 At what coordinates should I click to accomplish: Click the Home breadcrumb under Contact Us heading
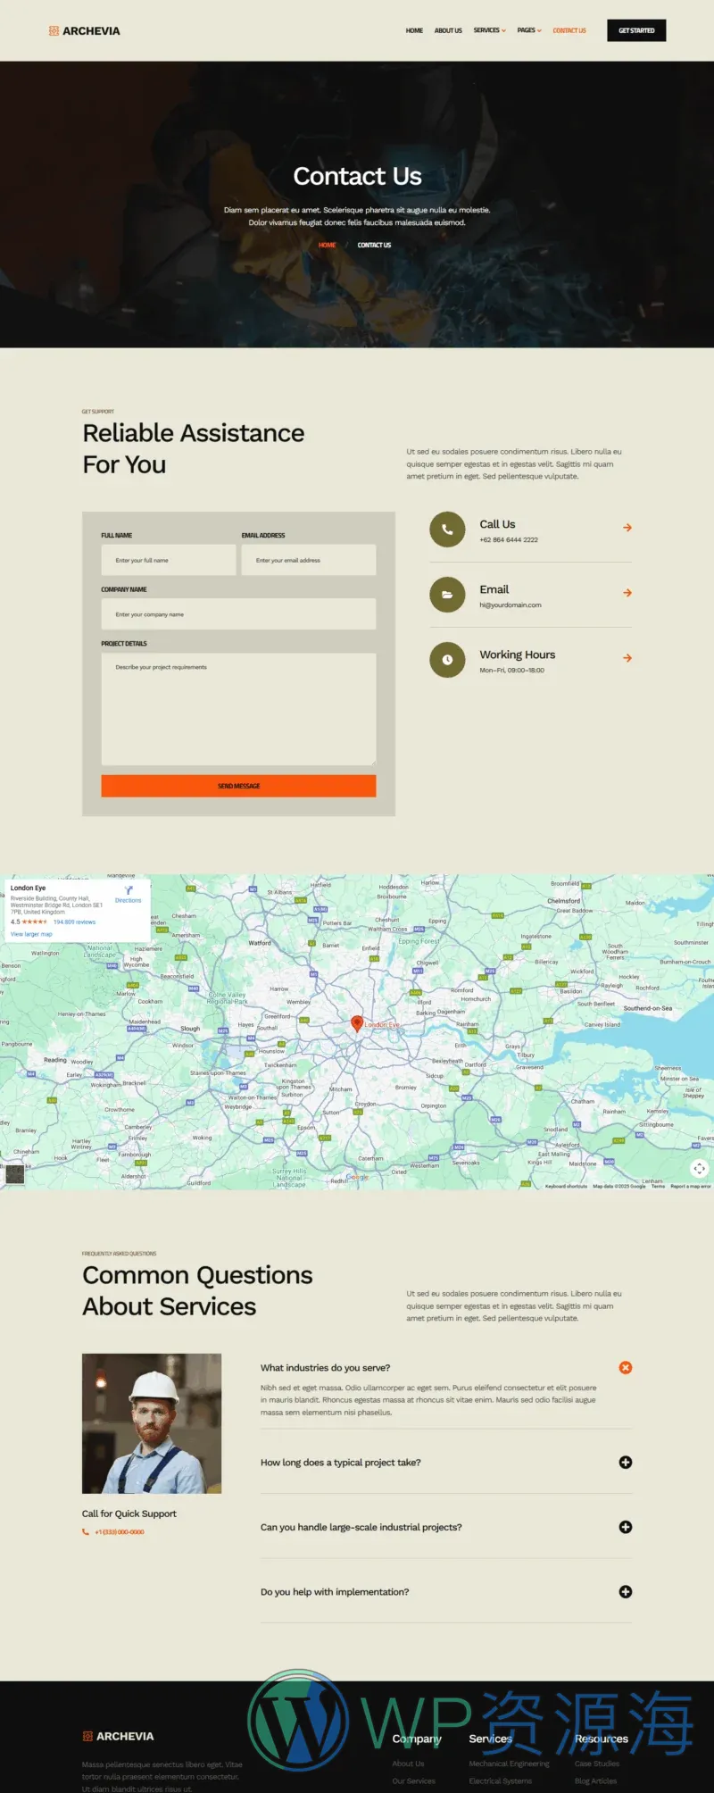(328, 245)
